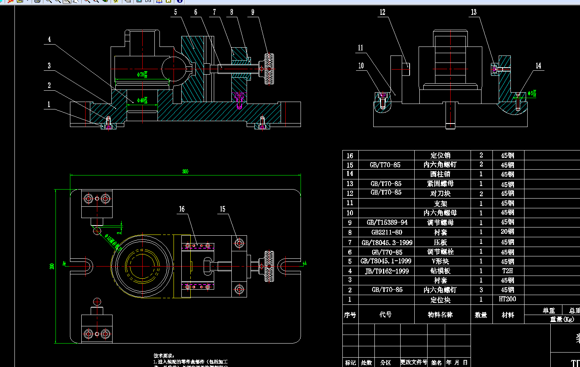
Task: Click the 更改文件号 title block label
Action: click(x=414, y=362)
